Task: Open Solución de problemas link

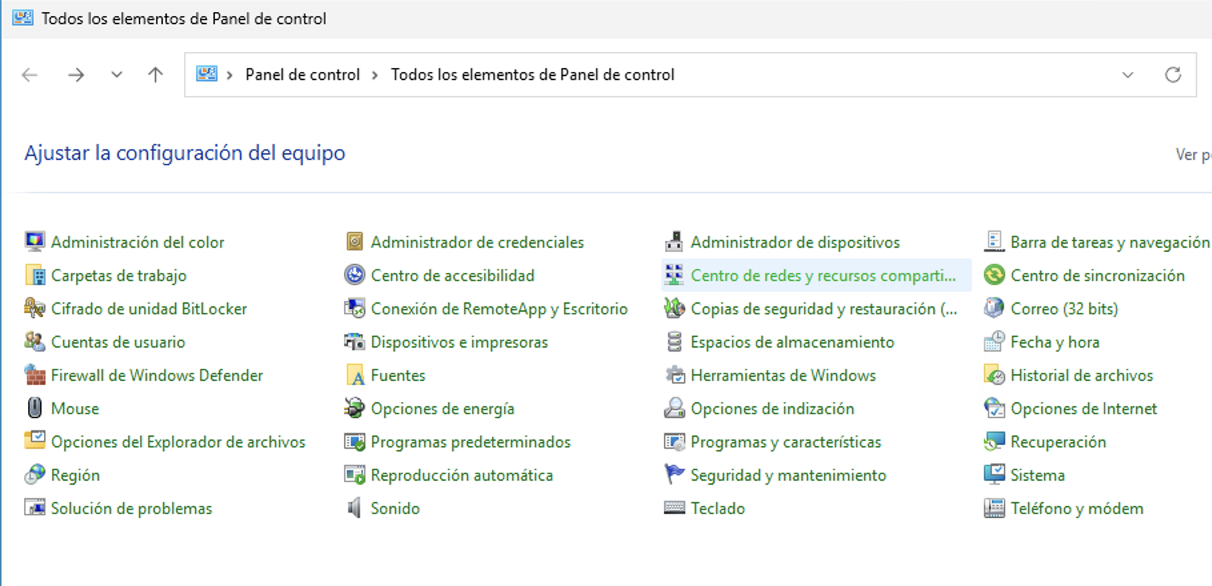Action: pyautogui.click(x=131, y=508)
